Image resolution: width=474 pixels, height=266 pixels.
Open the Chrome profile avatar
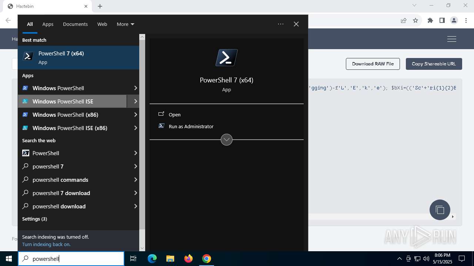point(454,20)
